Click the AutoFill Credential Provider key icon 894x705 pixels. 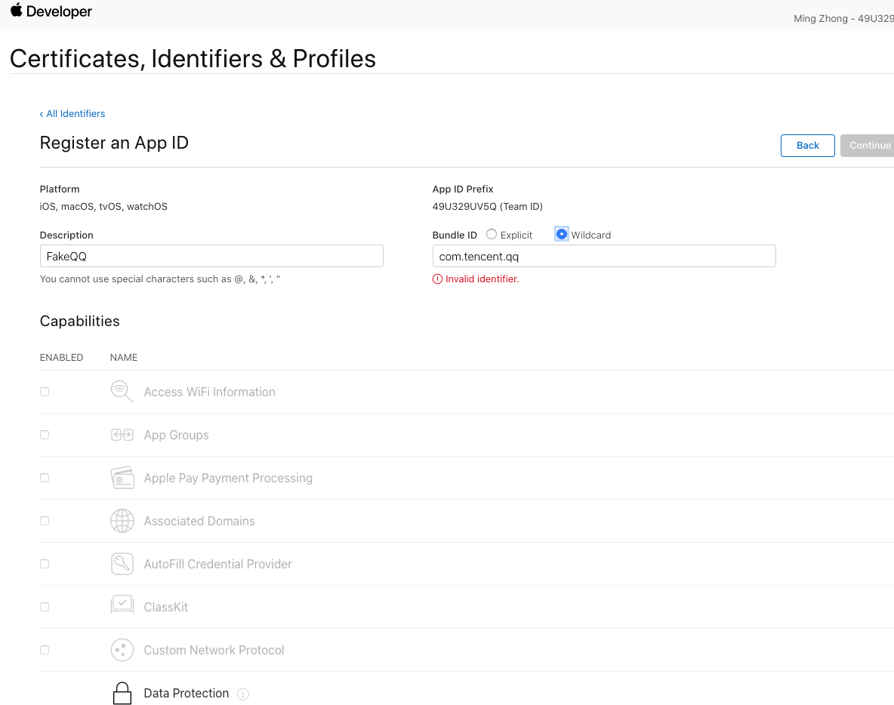click(122, 564)
